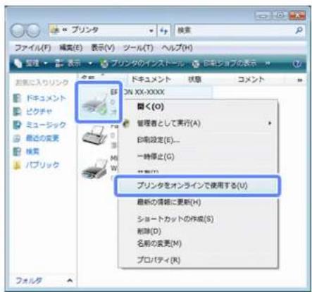312x292 pixels.
Task: Sort by the ドキュメント column header
Action: coord(151,80)
